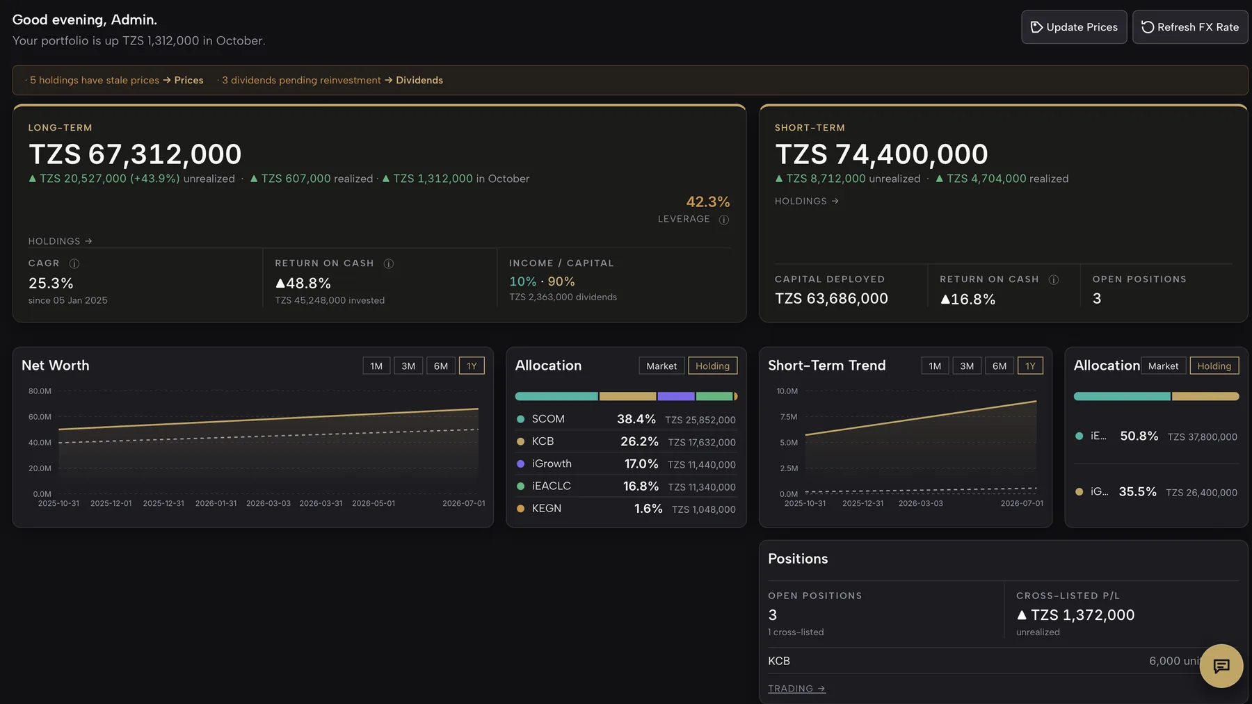Select 3M range on Short-Term Trend

coord(967,366)
